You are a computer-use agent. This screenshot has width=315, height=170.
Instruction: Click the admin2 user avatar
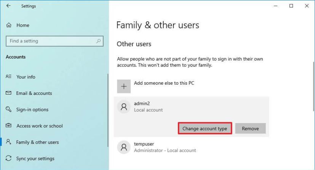[124, 107]
